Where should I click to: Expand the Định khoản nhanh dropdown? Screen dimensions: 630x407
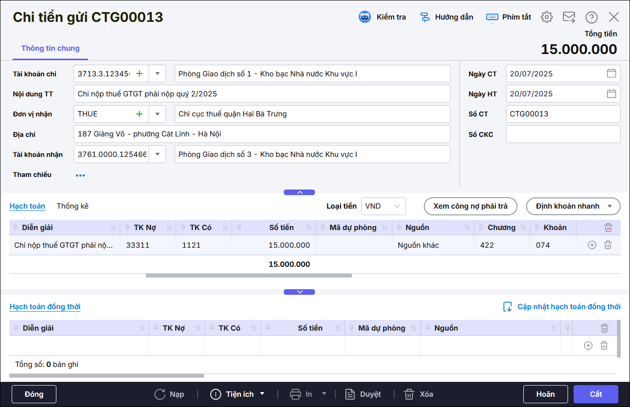coord(609,206)
